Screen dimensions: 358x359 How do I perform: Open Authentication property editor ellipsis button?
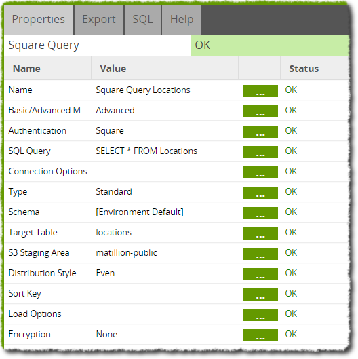260,132
